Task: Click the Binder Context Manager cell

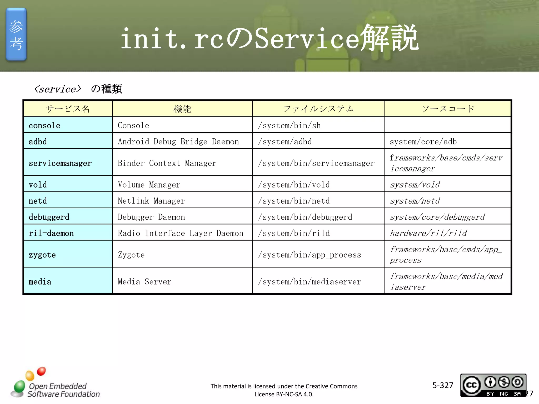Action: tap(182, 162)
